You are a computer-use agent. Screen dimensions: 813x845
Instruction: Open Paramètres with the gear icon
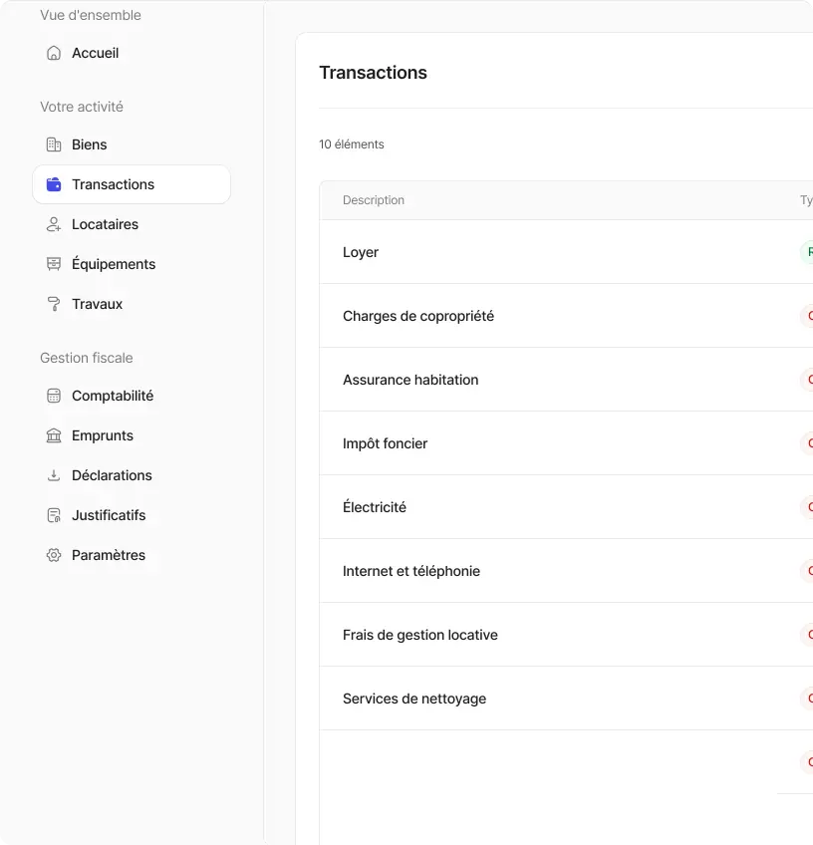point(53,555)
